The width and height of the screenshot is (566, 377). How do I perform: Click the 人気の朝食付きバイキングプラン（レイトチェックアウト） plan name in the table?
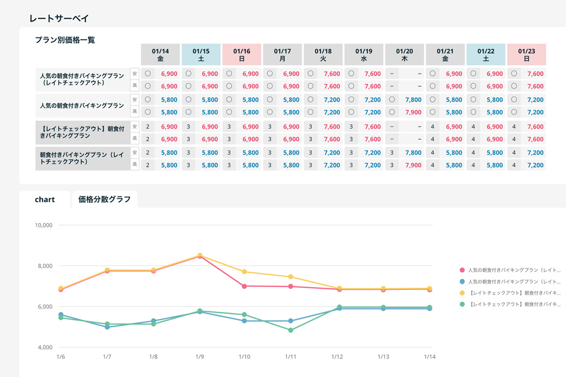82,79
